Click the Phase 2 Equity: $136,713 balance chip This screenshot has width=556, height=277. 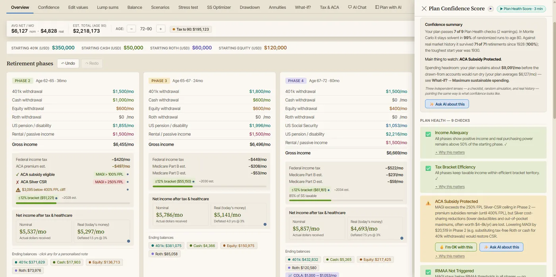[x=104, y=262]
